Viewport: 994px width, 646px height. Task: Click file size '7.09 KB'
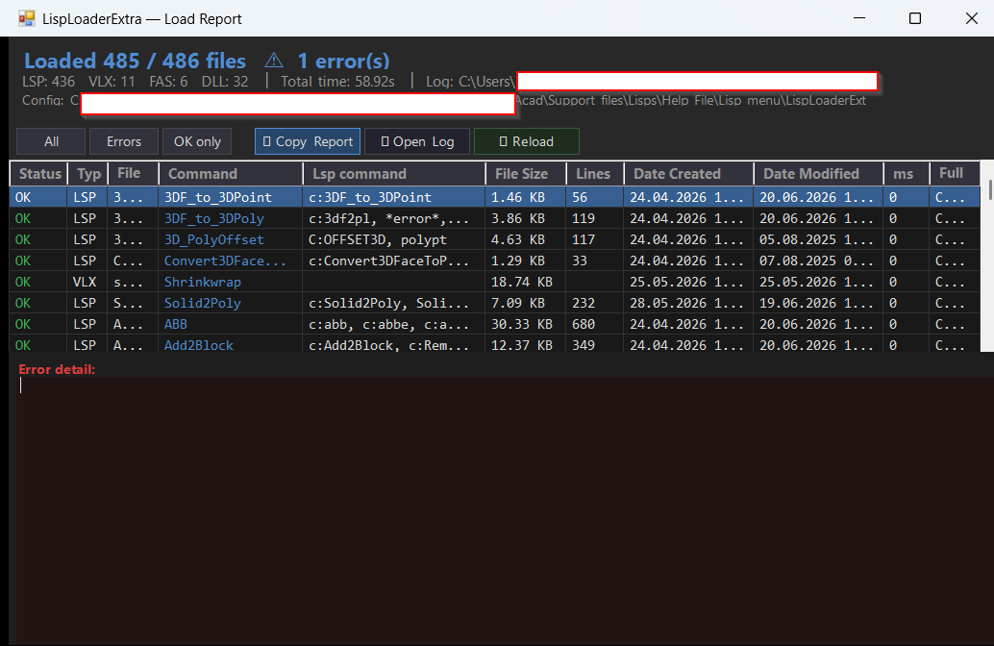518,303
